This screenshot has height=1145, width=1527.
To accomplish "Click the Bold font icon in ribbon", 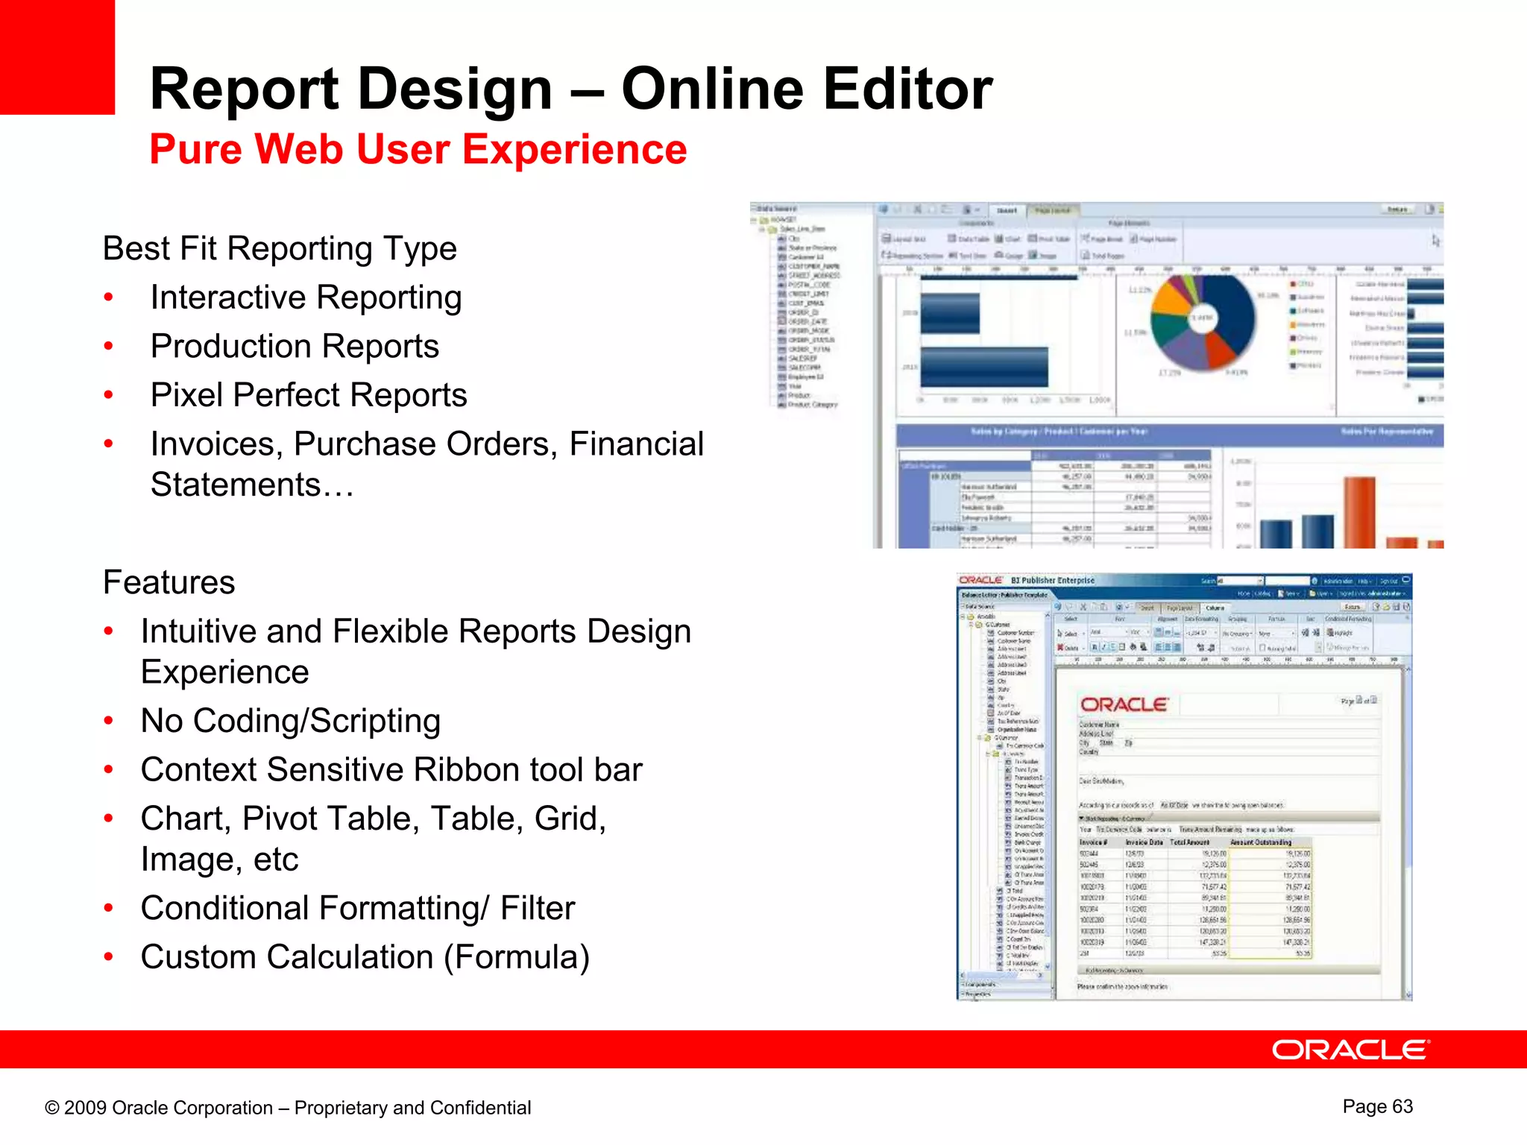I will 1095,648.
